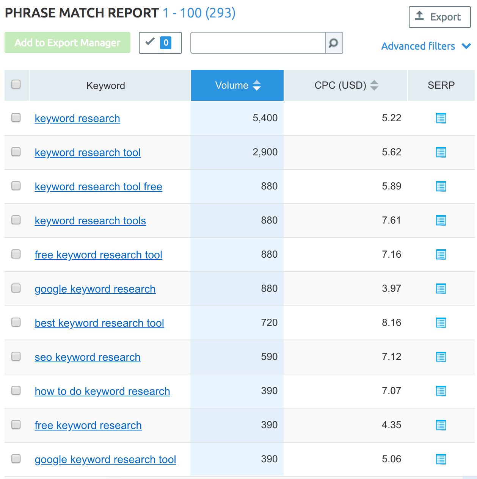Check the keyword research tools row
The image size is (477, 479).
[x=16, y=220]
